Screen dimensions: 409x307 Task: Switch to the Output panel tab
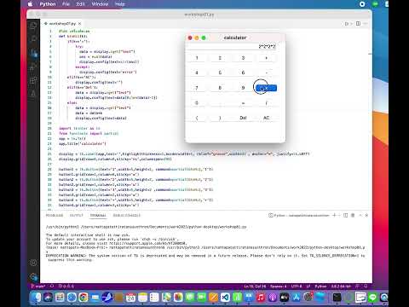77,215
